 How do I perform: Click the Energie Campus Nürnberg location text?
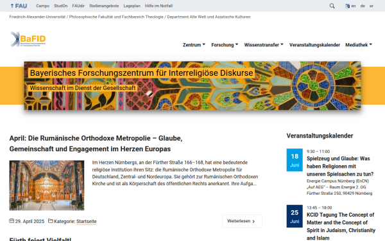pyautogui.click(x=339, y=187)
